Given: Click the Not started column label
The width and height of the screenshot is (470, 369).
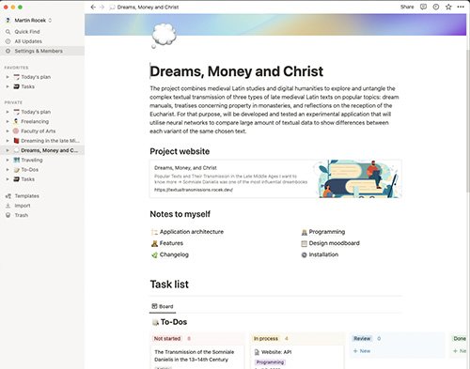Looking at the screenshot, I should click(x=167, y=339).
